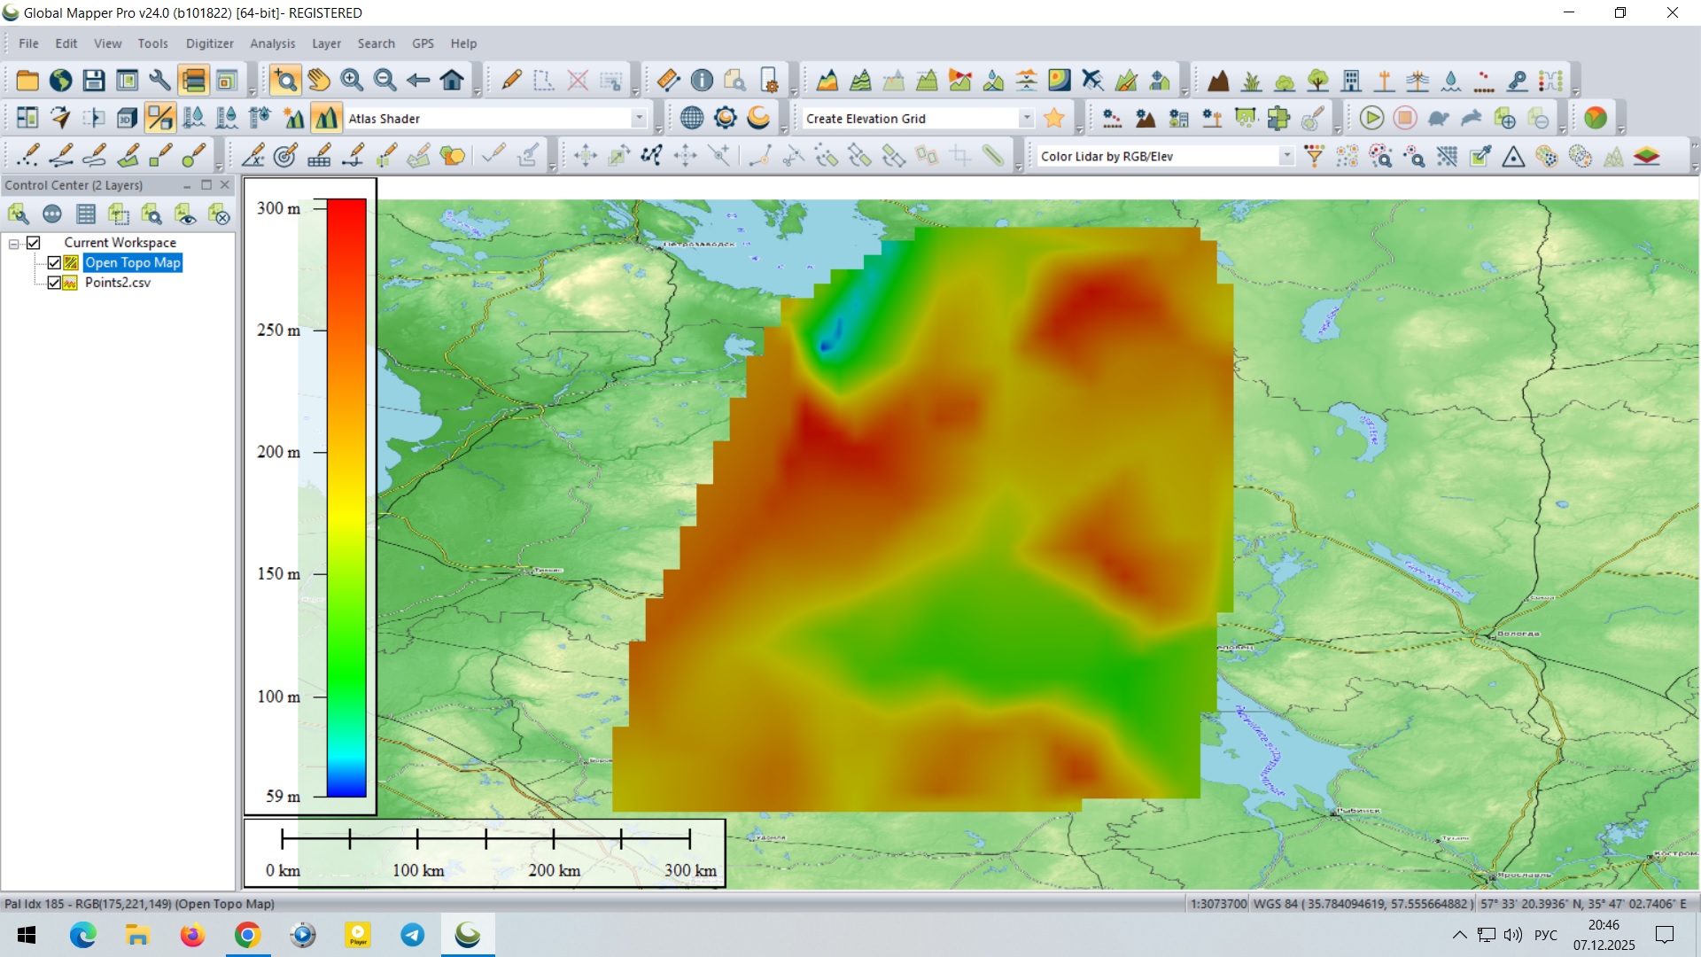Select the Zoom tool
Image resolution: width=1701 pixels, height=957 pixels.
click(285, 81)
